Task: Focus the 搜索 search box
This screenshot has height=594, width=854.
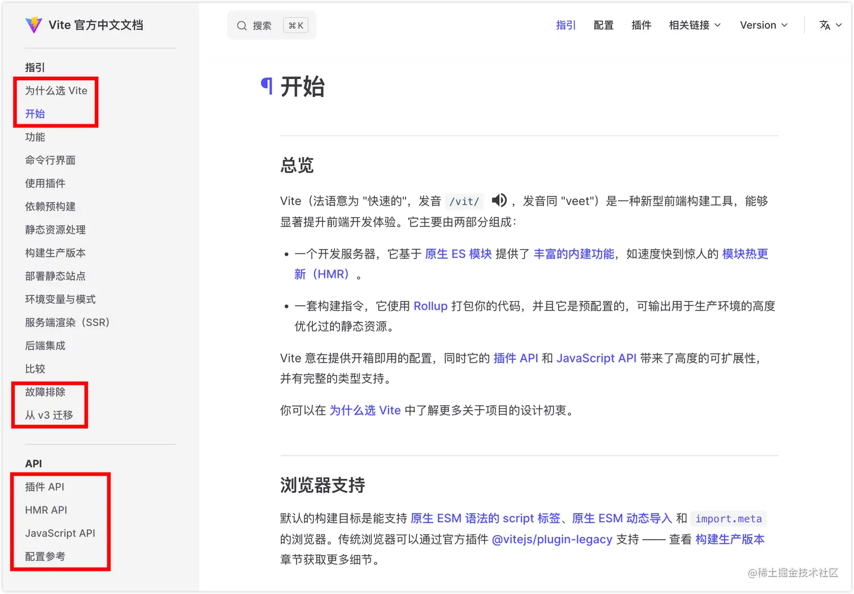Action: pyautogui.click(x=272, y=25)
